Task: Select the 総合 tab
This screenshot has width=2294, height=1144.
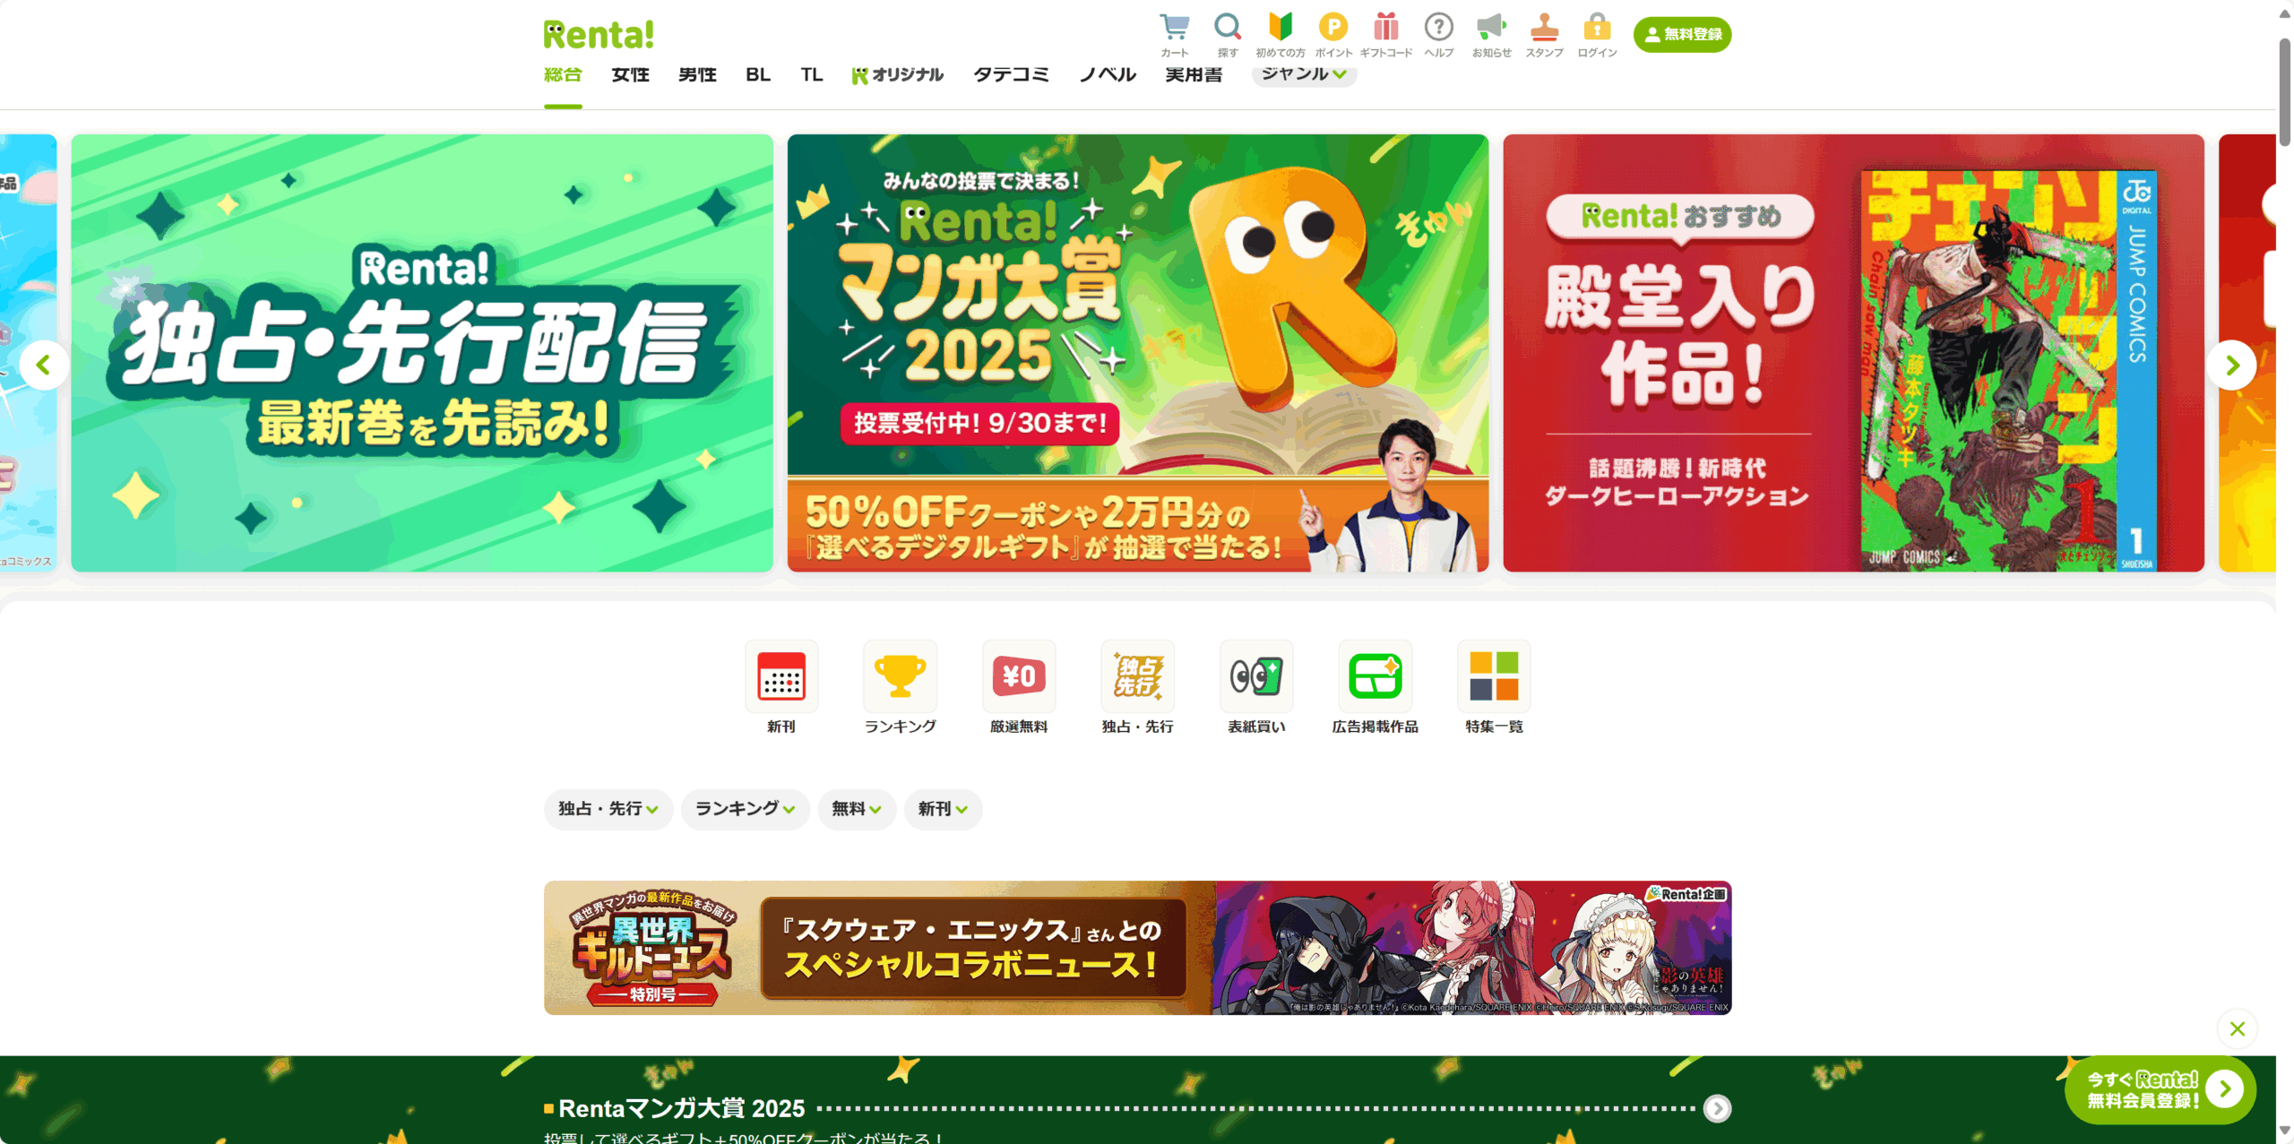Action: click(563, 75)
